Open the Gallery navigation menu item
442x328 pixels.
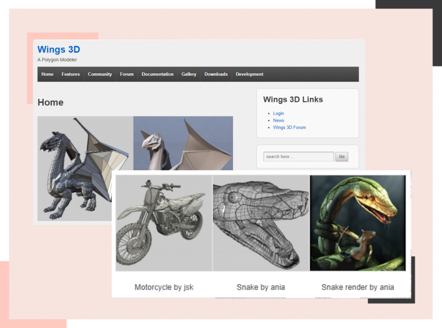tap(189, 74)
